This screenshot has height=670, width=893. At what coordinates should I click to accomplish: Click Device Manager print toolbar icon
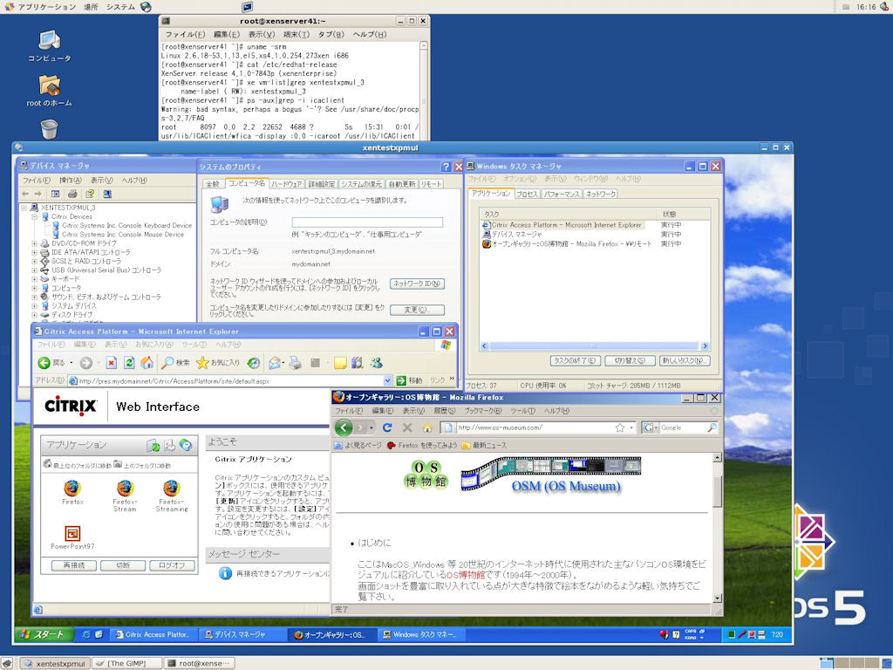(72, 194)
